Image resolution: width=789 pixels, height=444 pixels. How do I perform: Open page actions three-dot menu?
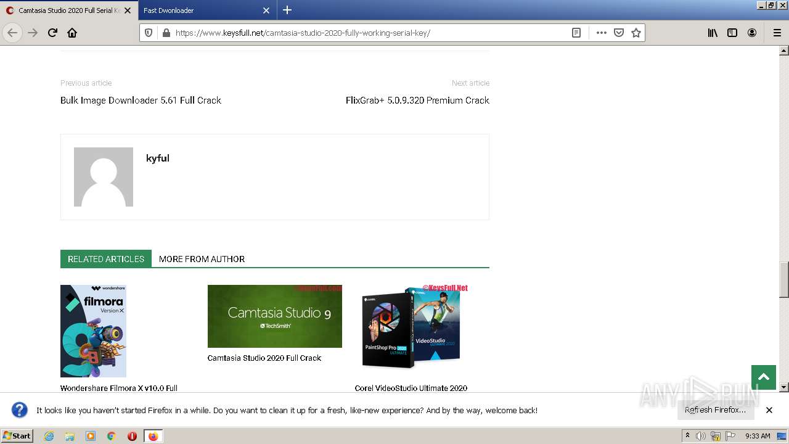(602, 33)
